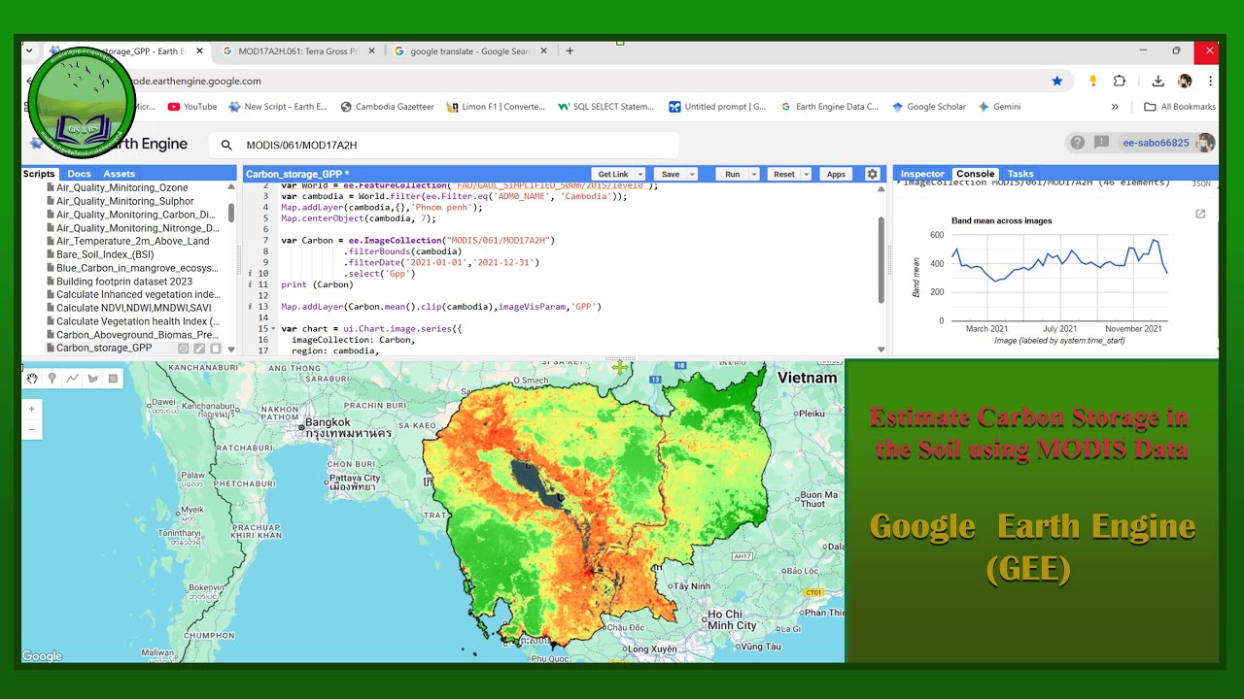Image resolution: width=1244 pixels, height=699 pixels.
Task: Open the All Bookmarks folder
Action: (x=1180, y=107)
